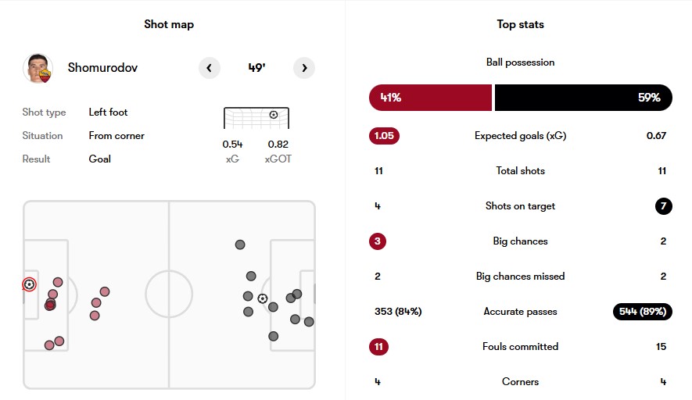Screen dimensions: 692x400
Task: Click the Shomurodov player name
Action: 103,67
